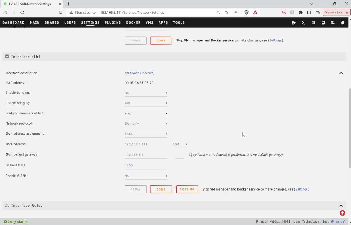Click the optional metric input field
This screenshot has width=351, height=225.
click(179, 155)
